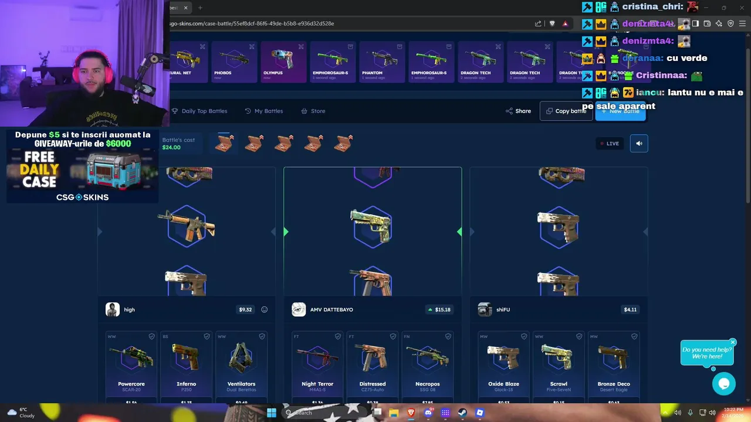Open the Leo AI sparkle icon
The image size is (751, 422).
point(719,23)
